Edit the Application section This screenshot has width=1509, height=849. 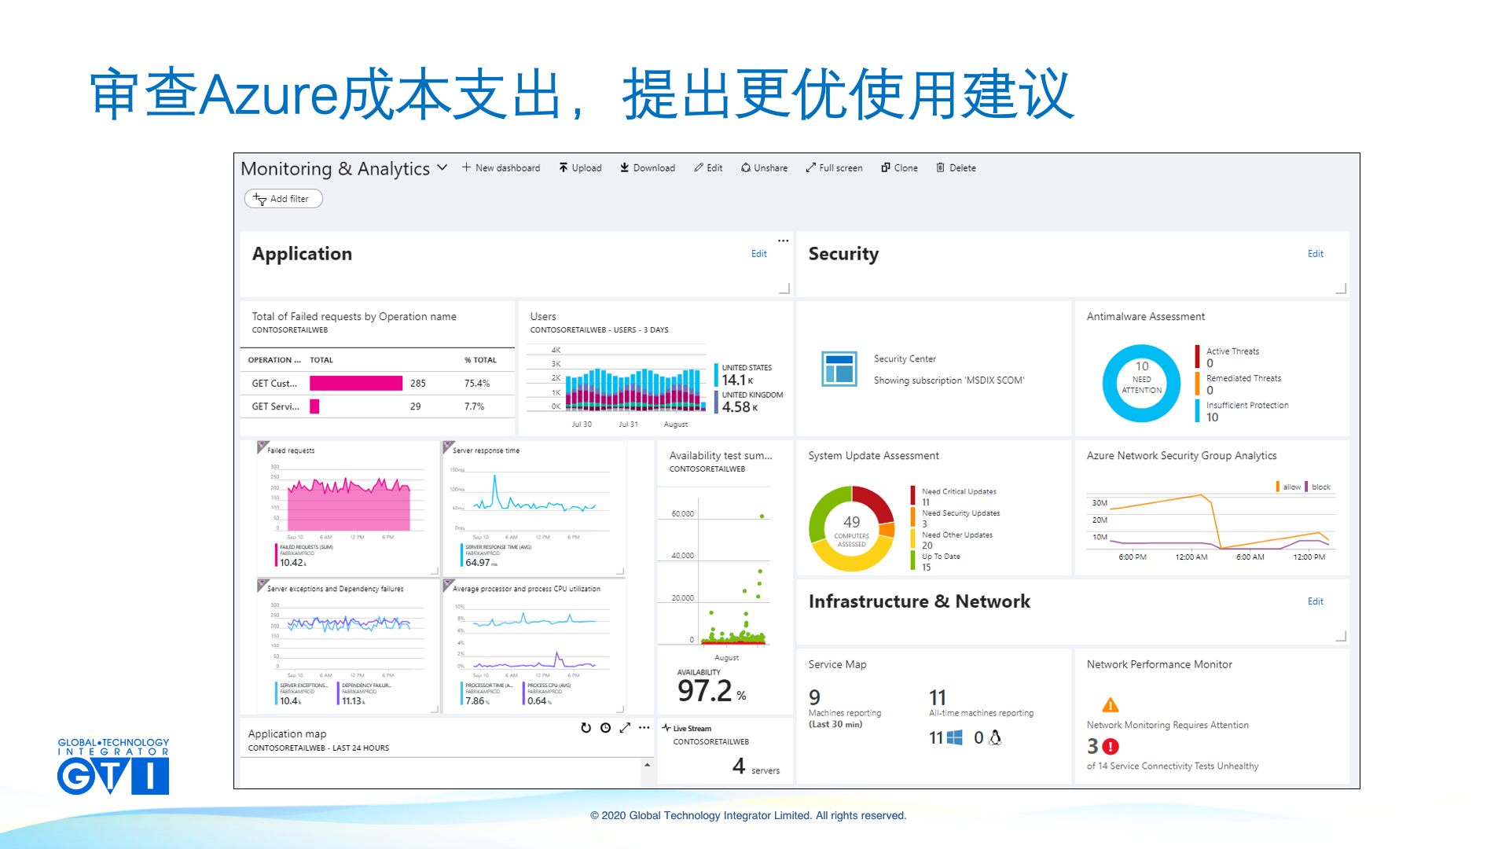[758, 254]
